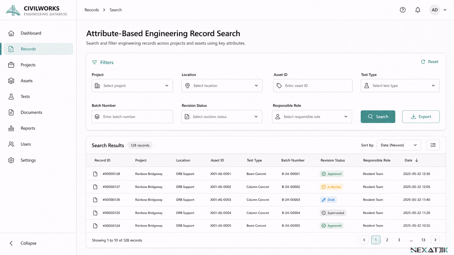Click the CivilWorks bridge logo
Screen dimensions: 454x255
tap(13, 10)
